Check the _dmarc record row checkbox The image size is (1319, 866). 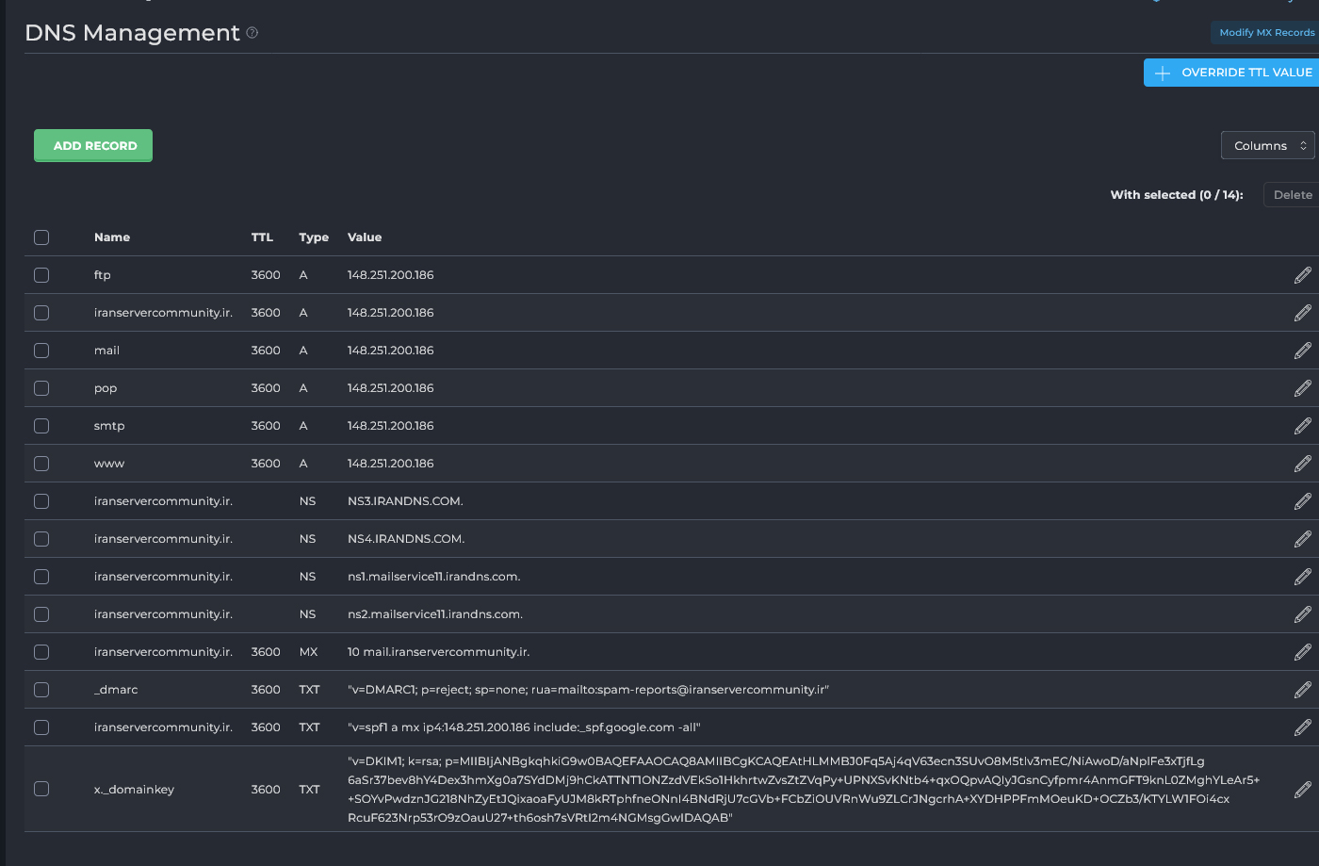pos(41,689)
